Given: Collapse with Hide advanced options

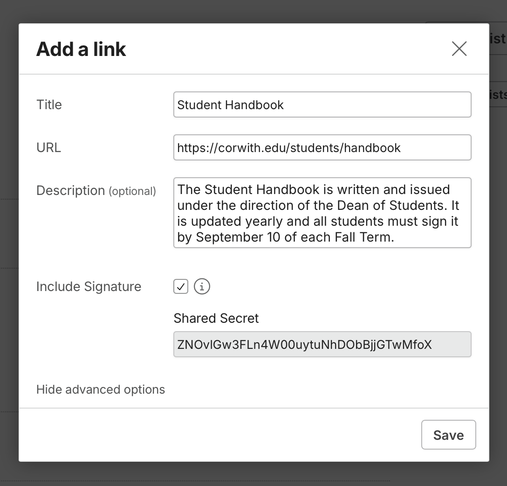Looking at the screenshot, I should click(101, 389).
